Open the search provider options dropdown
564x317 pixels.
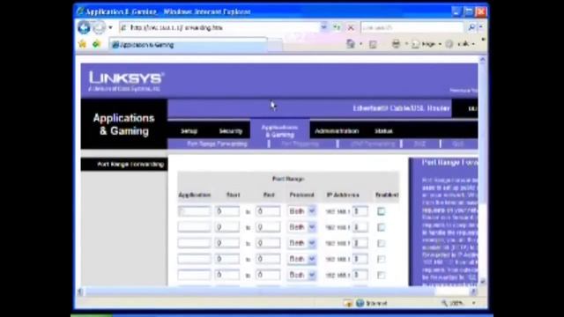(x=481, y=27)
